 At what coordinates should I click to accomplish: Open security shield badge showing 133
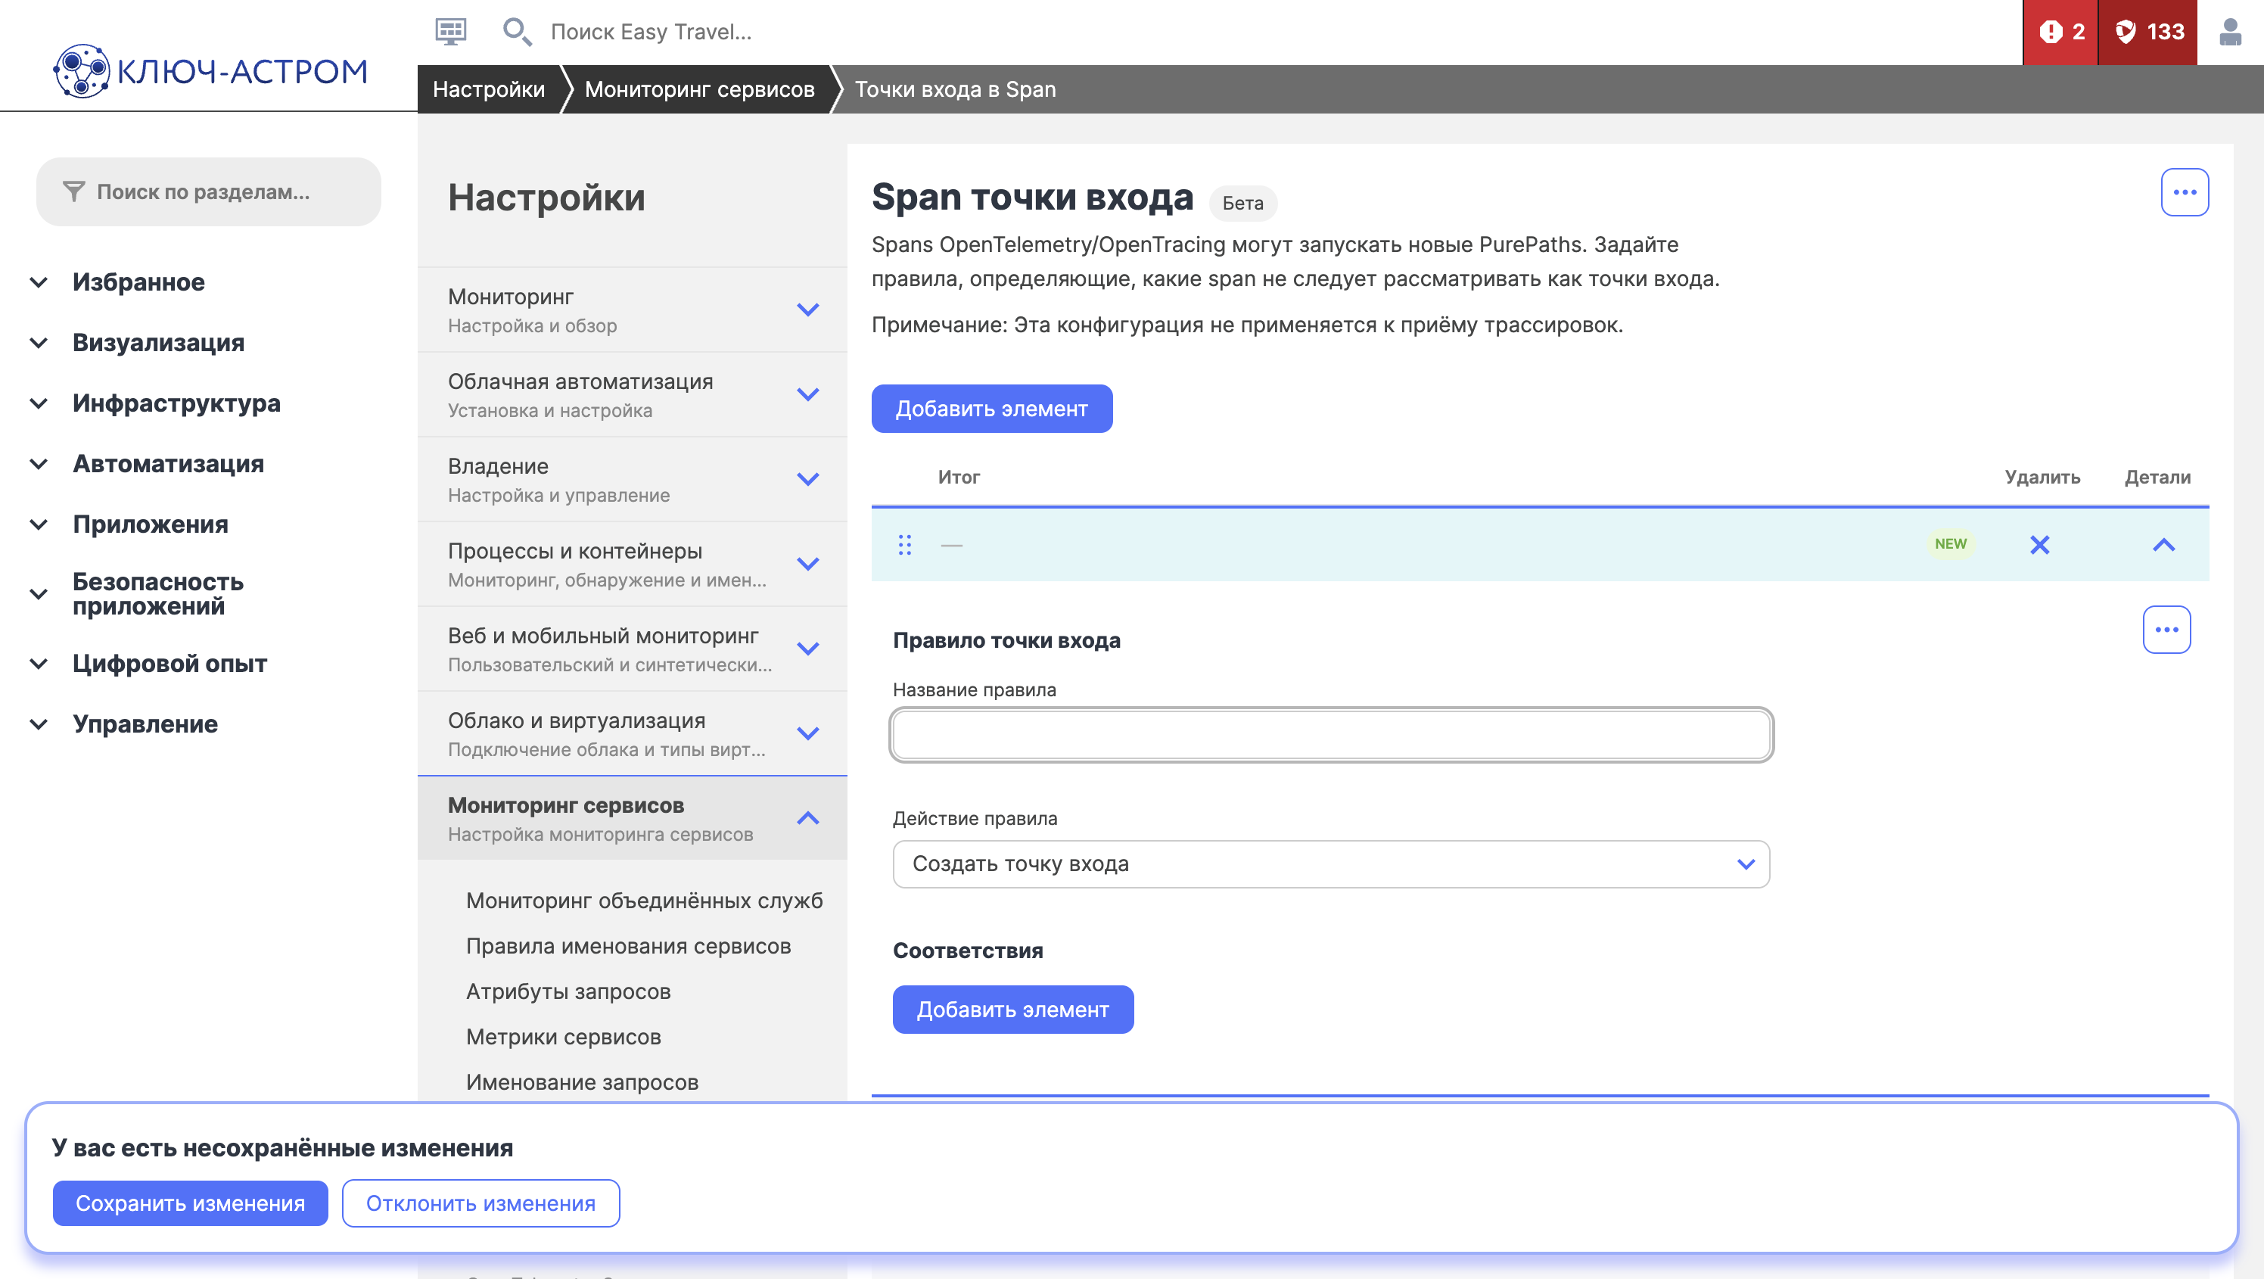tap(2147, 32)
